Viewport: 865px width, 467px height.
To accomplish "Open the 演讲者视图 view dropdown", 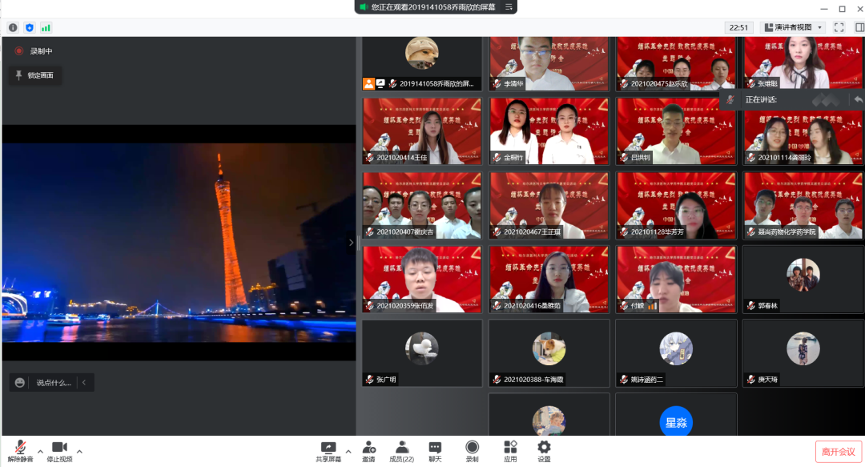I will coord(793,27).
